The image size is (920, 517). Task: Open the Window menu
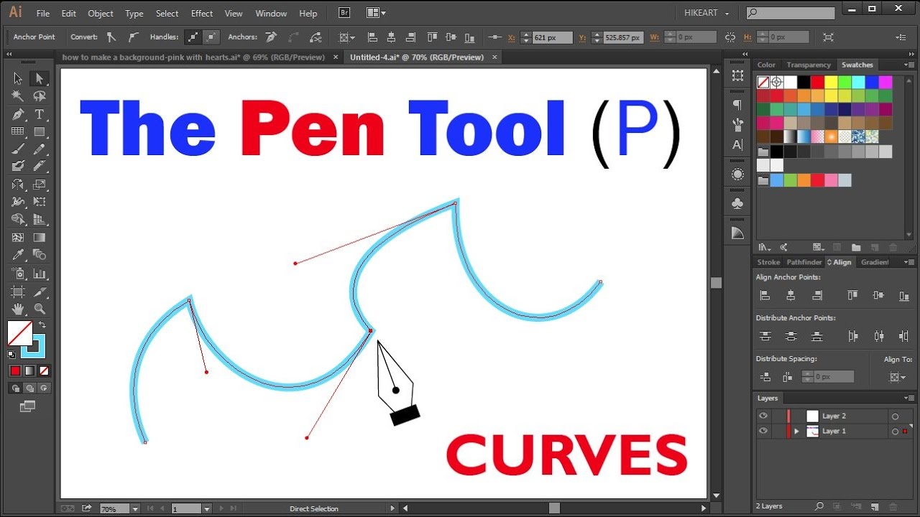[x=271, y=14]
